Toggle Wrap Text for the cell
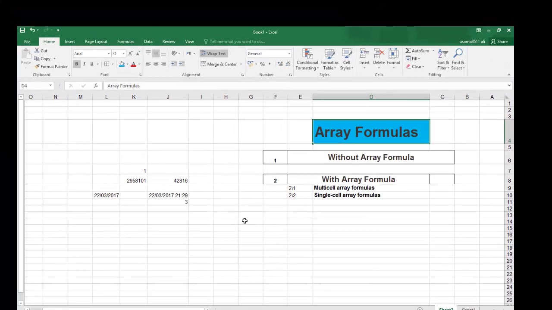This screenshot has height=310, width=552. coord(213,53)
